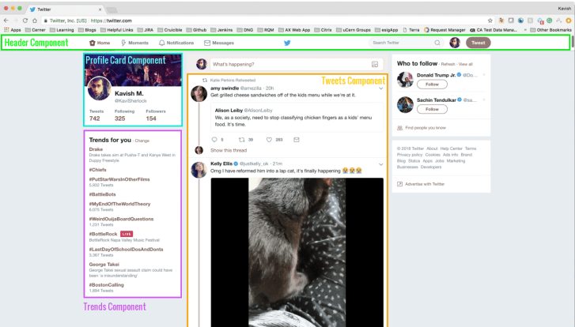The width and height of the screenshot is (575, 327).
Task: View the 325 Following count
Action: pos(119,118)
